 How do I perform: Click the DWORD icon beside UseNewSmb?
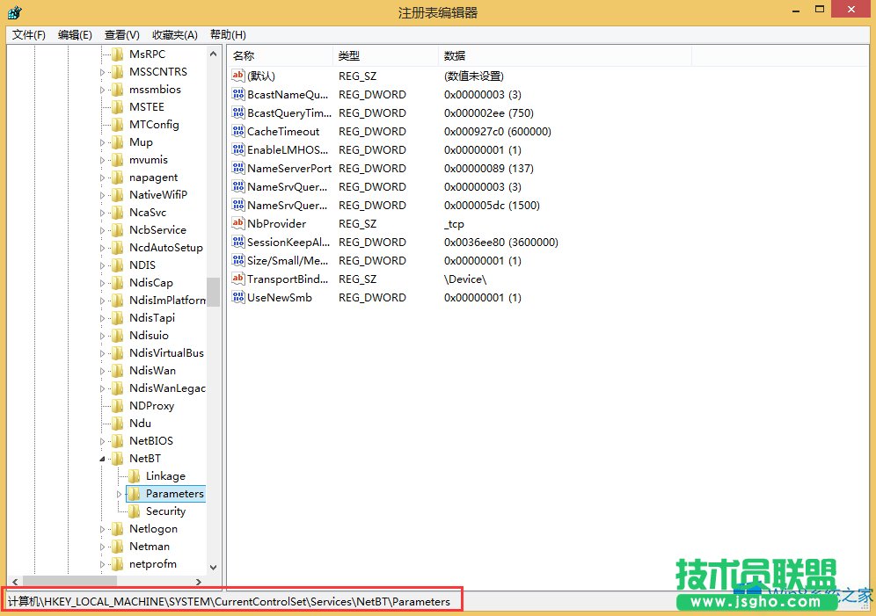tap(237, 297)
